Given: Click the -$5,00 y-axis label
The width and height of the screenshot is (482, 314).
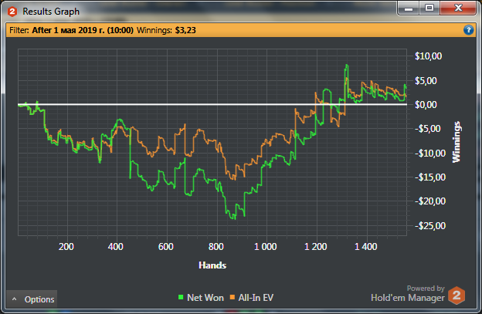Looking at the screenshot, I should point(428,129).
